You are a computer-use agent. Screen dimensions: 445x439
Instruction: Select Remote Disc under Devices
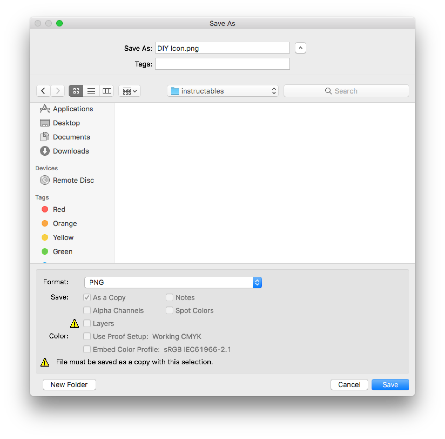pos(73,180)
